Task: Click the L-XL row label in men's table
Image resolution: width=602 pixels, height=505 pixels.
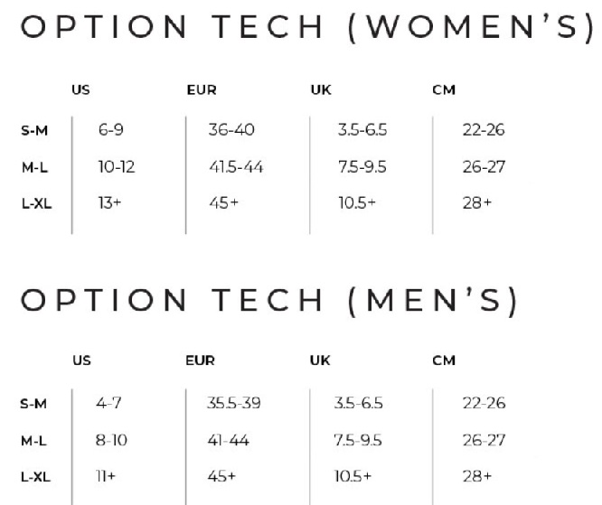Action: coord(36,475)
